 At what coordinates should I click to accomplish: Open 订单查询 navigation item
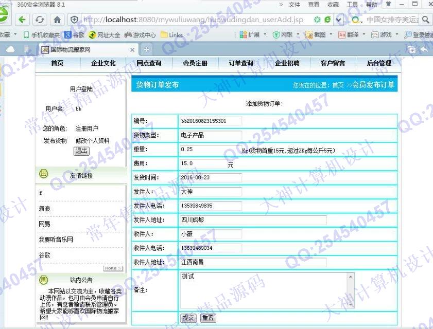click(241, 63)
